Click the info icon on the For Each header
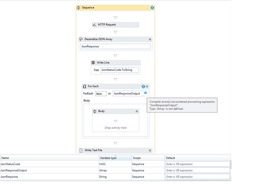 point(143,86)
